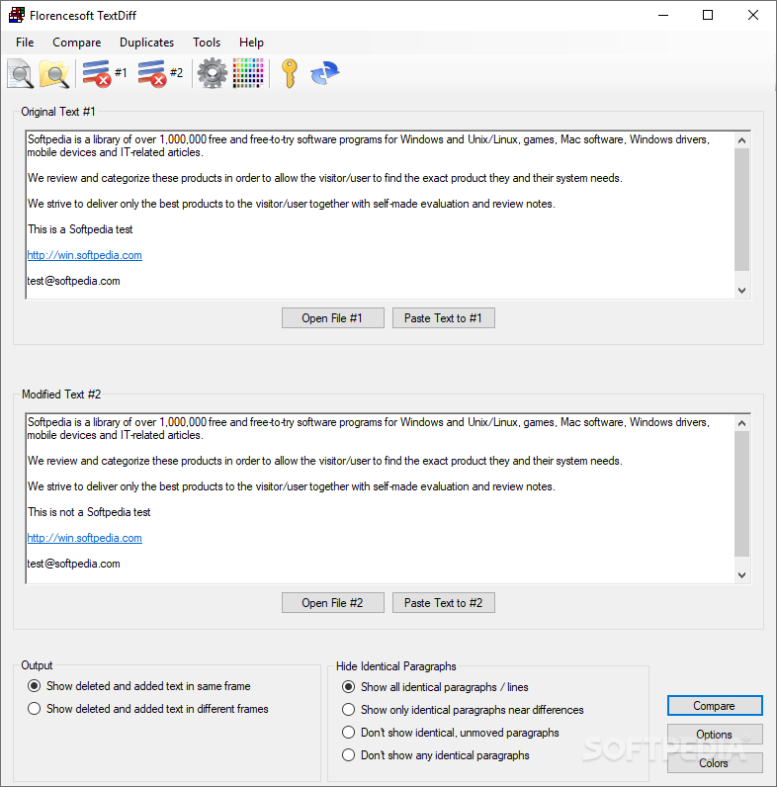Screen dimensions: 777x787
Task: Click 'We strive to deliver' line in Text #2
Action: (292, 486)
